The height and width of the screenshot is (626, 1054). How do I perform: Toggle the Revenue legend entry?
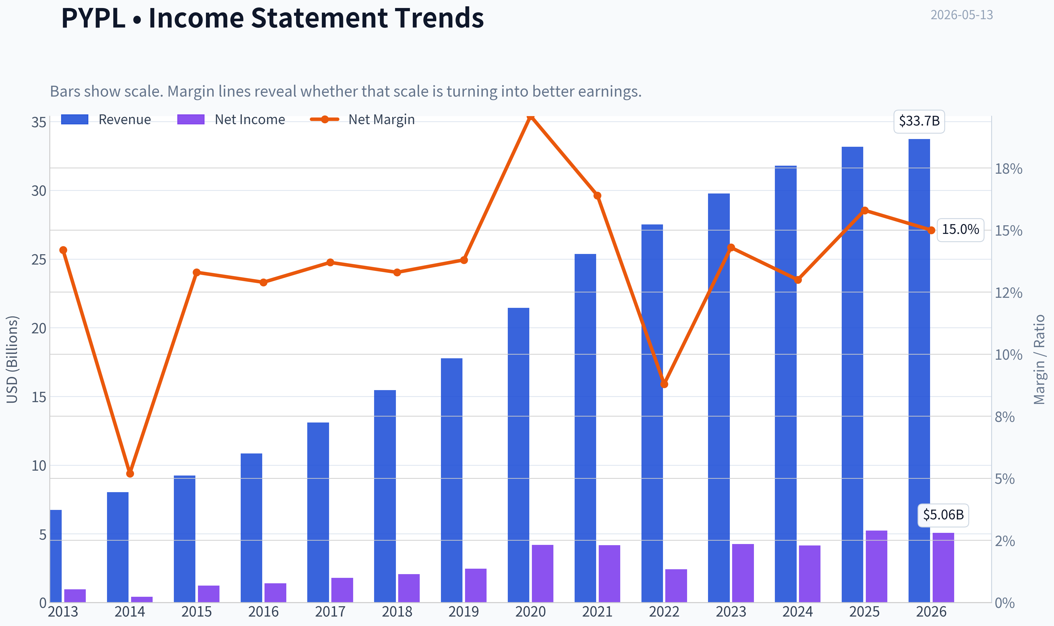106,119
